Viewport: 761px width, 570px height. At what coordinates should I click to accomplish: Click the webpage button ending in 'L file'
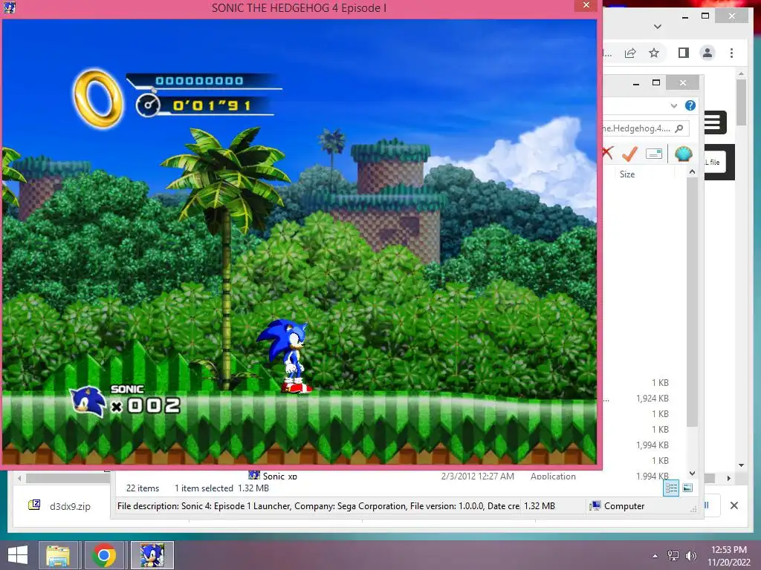pyautogui.click(x=714, y=163)
